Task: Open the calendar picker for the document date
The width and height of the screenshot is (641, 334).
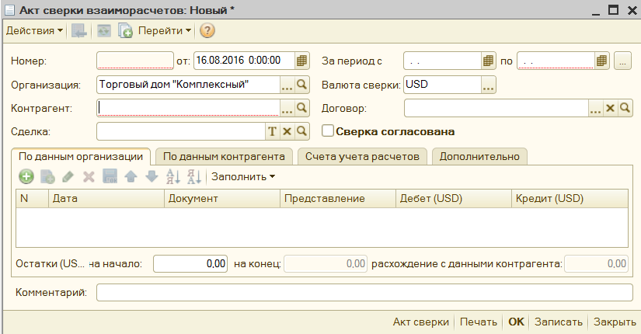Action: [x=302, y=60]
